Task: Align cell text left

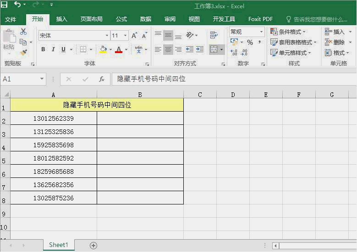Action: [158, 49]
